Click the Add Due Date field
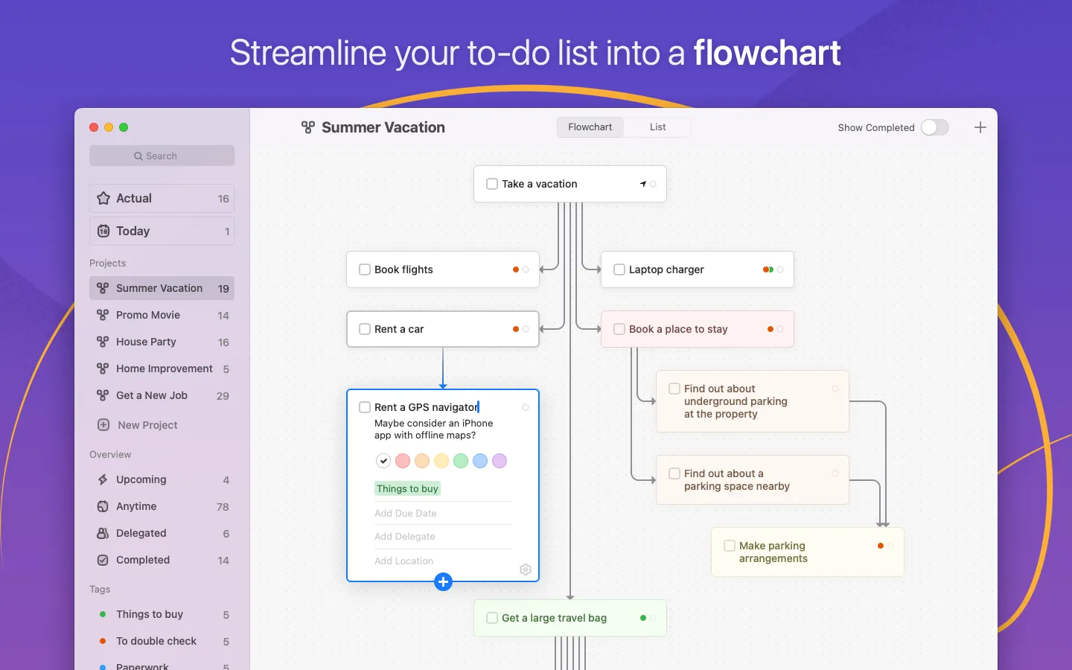This screenshot has height=670, width=1072. [406, 513]
